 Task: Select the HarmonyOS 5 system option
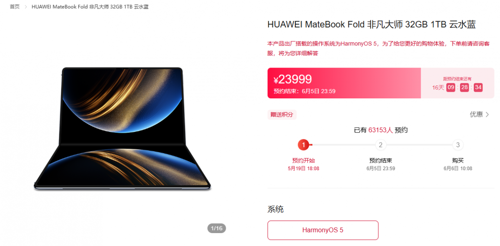pyautogui.click(x=323, y=230)
